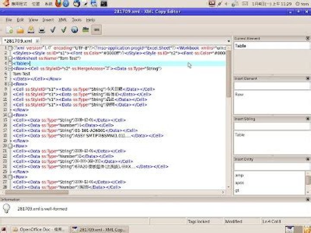Screen dimensions: 311x233
Task: Click the Insert Entity input field
Action: (x=272, y=167)
